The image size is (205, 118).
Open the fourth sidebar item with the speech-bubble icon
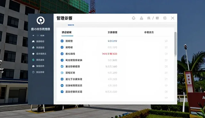[39, 54]
